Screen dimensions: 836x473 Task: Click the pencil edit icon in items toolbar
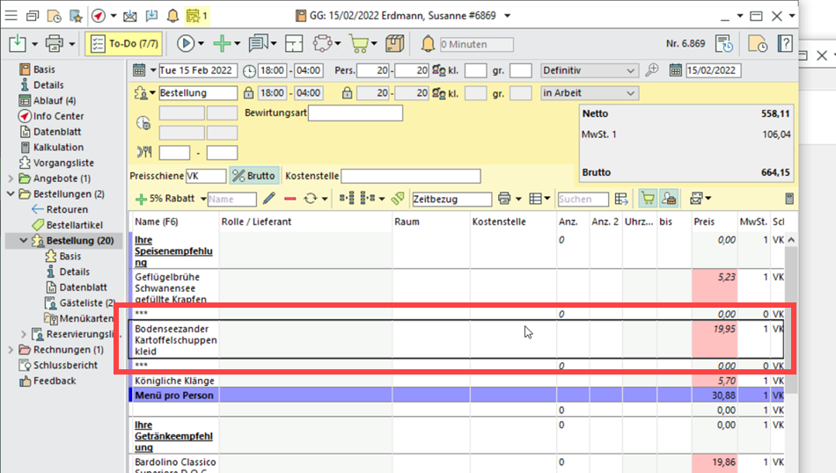(x=269, y=200)
